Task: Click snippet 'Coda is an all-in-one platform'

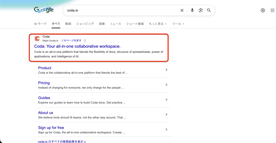Action: 99,54
